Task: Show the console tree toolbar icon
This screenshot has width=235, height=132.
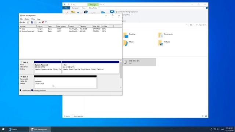Action: coord(28,22)
